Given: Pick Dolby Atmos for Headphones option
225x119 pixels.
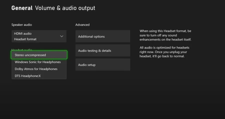Looking at the screenshot, I should coord(36,69).
